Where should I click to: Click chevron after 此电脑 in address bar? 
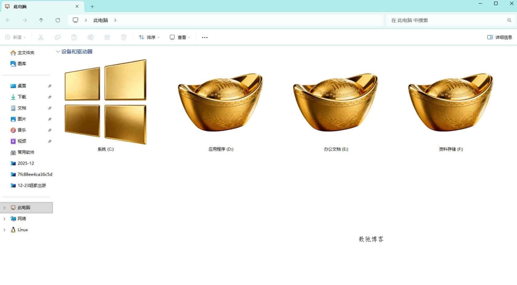coord(115,20)
